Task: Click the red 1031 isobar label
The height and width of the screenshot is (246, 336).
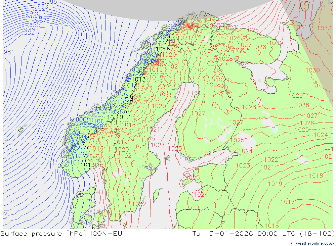Action: pyautogui.click(x=300, y=27)
